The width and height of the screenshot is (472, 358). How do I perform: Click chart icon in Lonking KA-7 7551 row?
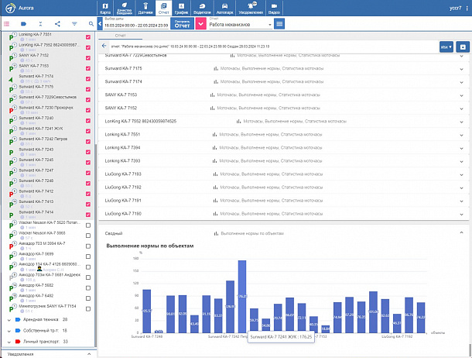click(214, 135)
